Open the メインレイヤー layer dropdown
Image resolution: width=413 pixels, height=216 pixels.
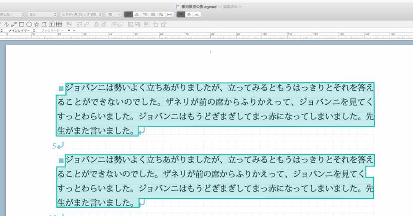[x=22, y=31]
